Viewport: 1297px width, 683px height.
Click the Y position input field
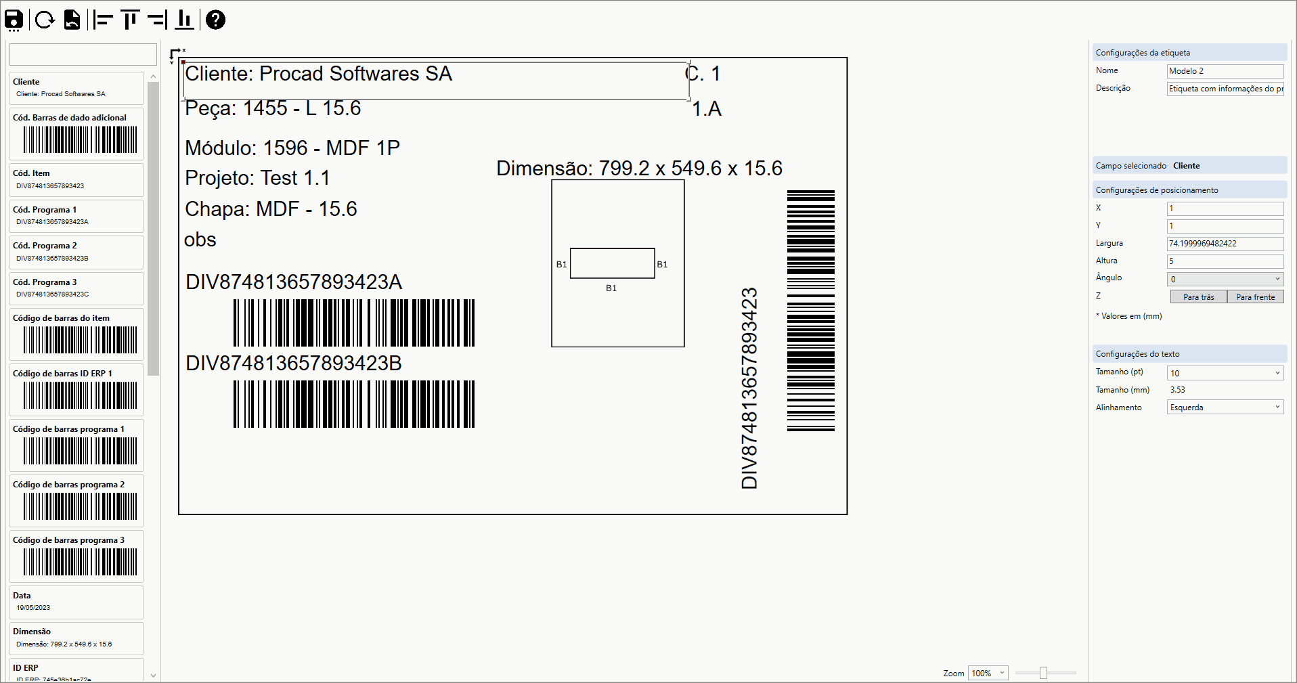pyautogui.click(x=1225, y=226)
